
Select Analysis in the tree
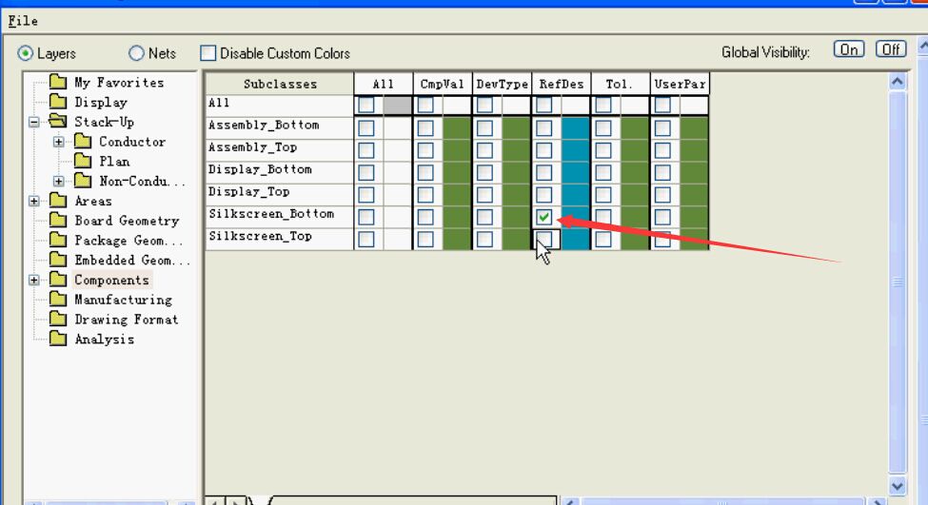[x=104, y=340]
